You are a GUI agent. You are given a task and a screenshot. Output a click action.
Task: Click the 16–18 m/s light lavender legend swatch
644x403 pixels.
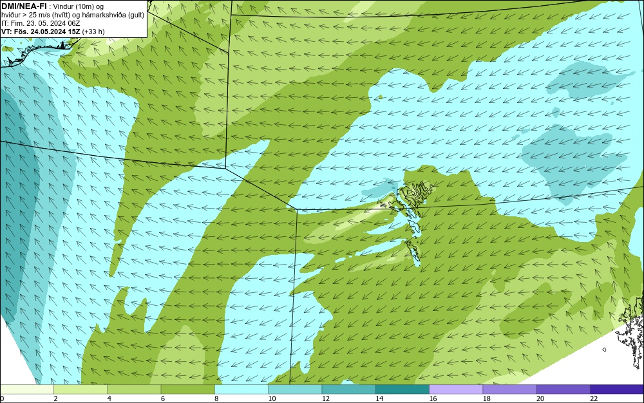coord(456,389)
